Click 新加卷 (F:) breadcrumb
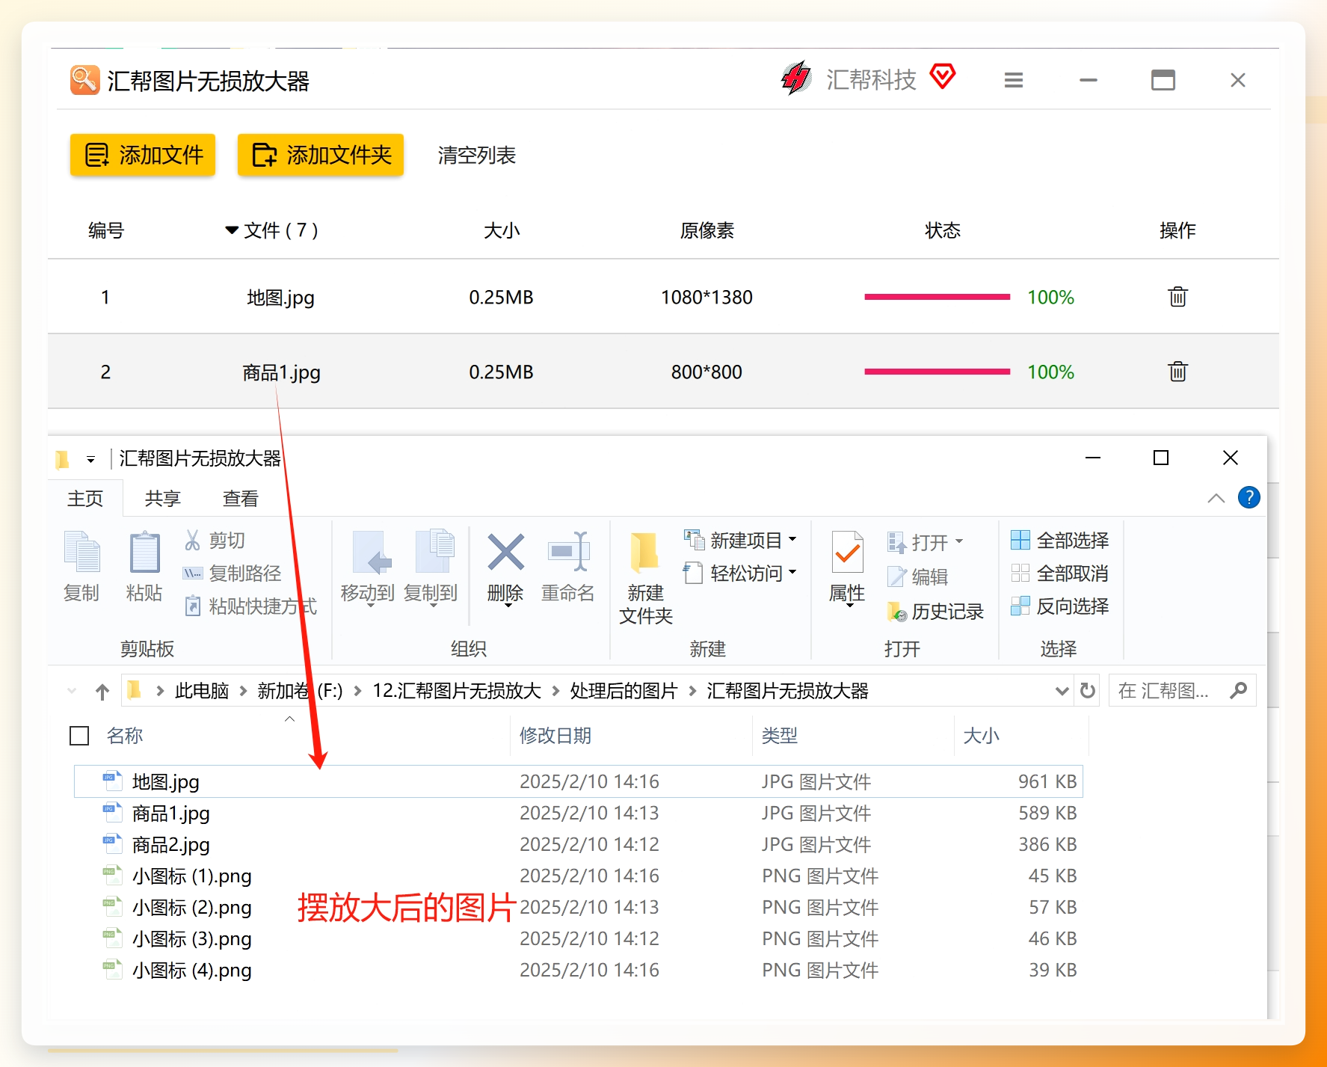 (300, 691)
